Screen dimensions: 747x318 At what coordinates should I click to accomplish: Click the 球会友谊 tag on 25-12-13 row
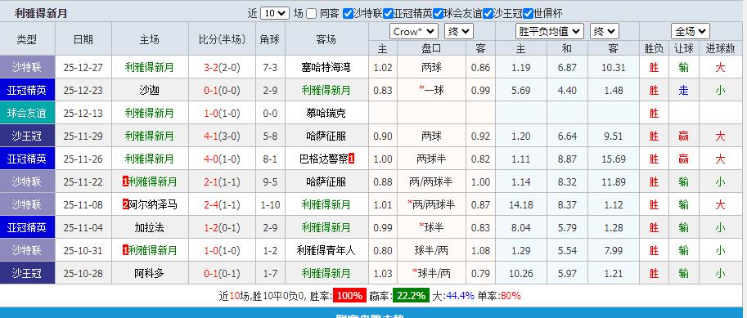pos(27,113)
